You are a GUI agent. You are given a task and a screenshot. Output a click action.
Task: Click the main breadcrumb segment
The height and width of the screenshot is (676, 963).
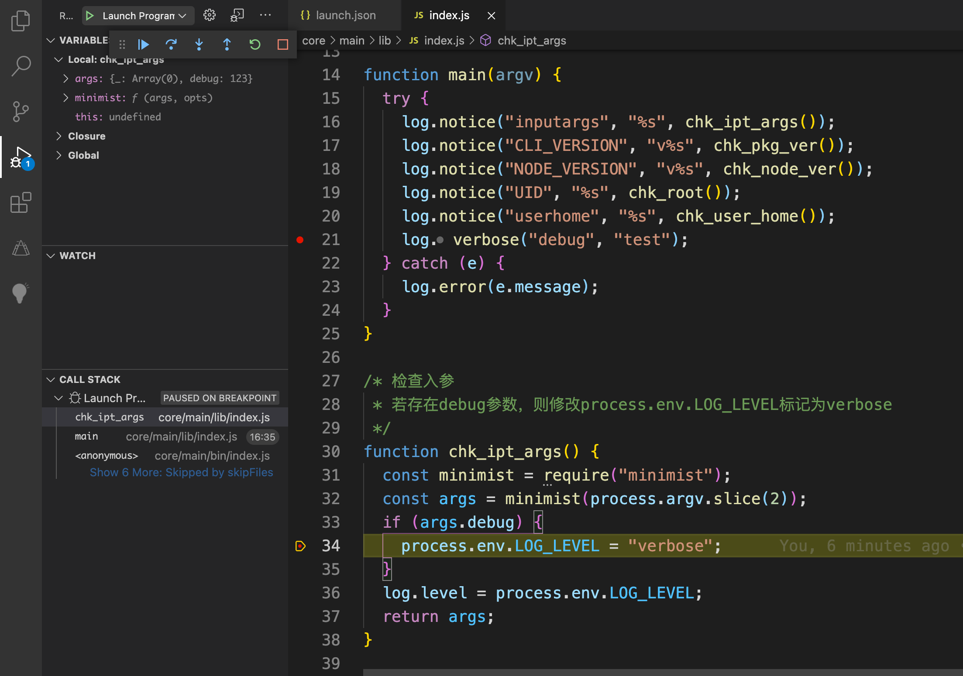pyautogui.click(x=352, y=41)
